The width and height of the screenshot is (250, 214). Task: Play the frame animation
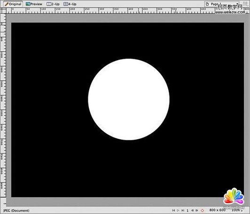click(x=178, y=210)
